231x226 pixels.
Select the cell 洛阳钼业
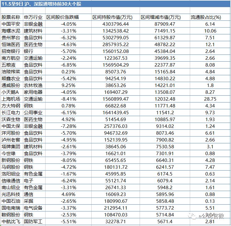(x=11, y=174)
